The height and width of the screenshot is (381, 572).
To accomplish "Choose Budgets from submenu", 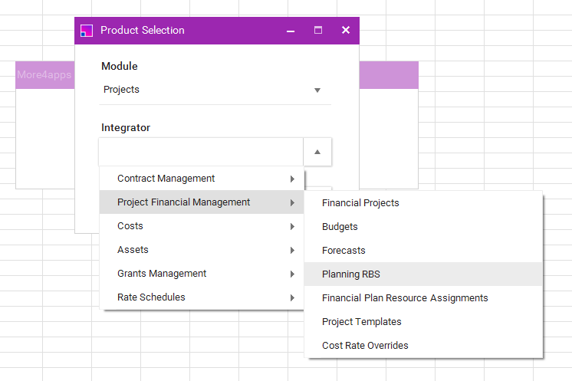I will [423, 226].
